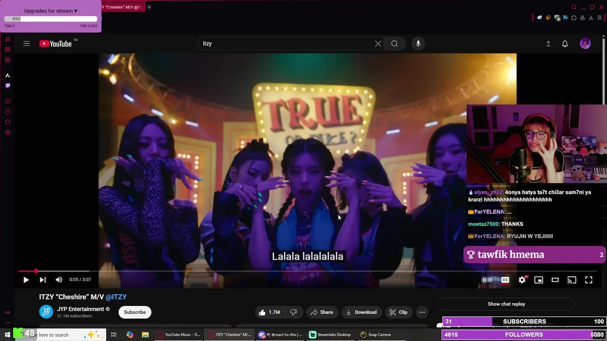
Task: Start voice search with microphone
Action: click(418, 44)
